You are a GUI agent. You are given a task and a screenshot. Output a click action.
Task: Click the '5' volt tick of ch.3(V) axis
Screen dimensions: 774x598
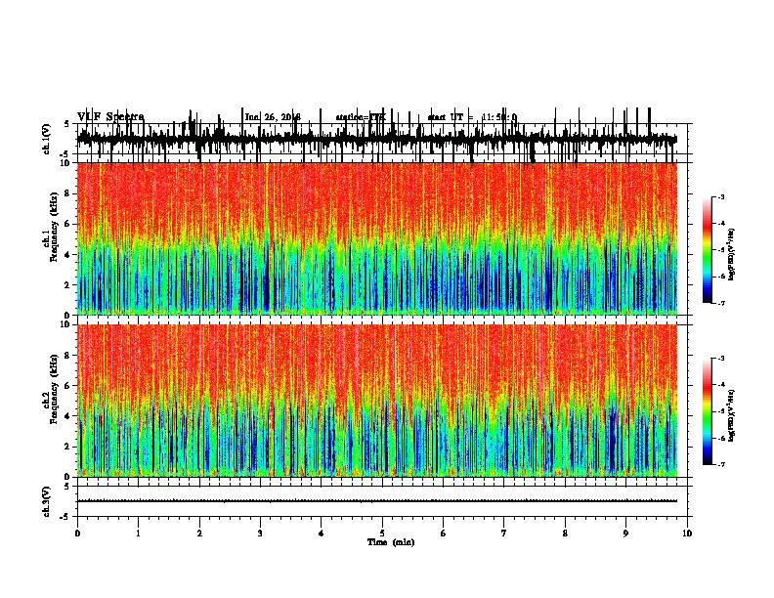67,487
